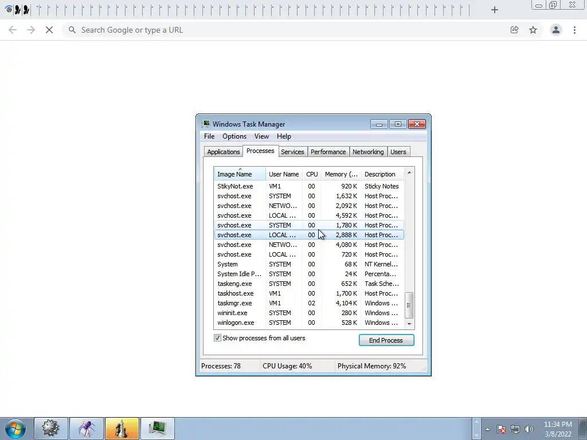The height and width of the screenshot is (440, 587).
Task: Click the CPU Usage: 40% status entry
Action: 287,366
